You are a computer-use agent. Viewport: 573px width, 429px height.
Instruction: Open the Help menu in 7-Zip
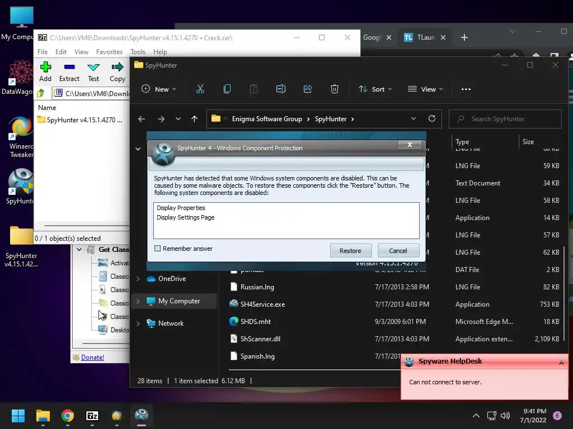[x=160, y=52]
